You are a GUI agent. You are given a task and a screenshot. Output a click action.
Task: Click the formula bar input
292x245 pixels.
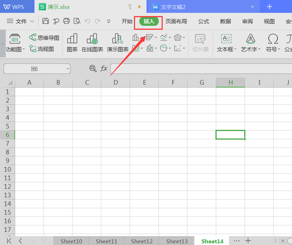pyautogui.click(x=201, y=69)
